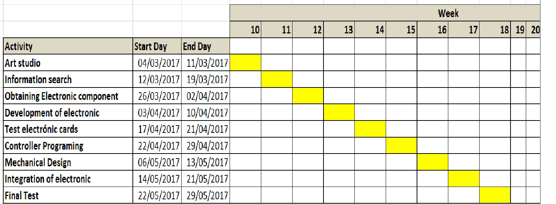Select the End Day header cell
The width and height of the screenshot is (556, 204).
pyautogui.click(x=205, y=46)
